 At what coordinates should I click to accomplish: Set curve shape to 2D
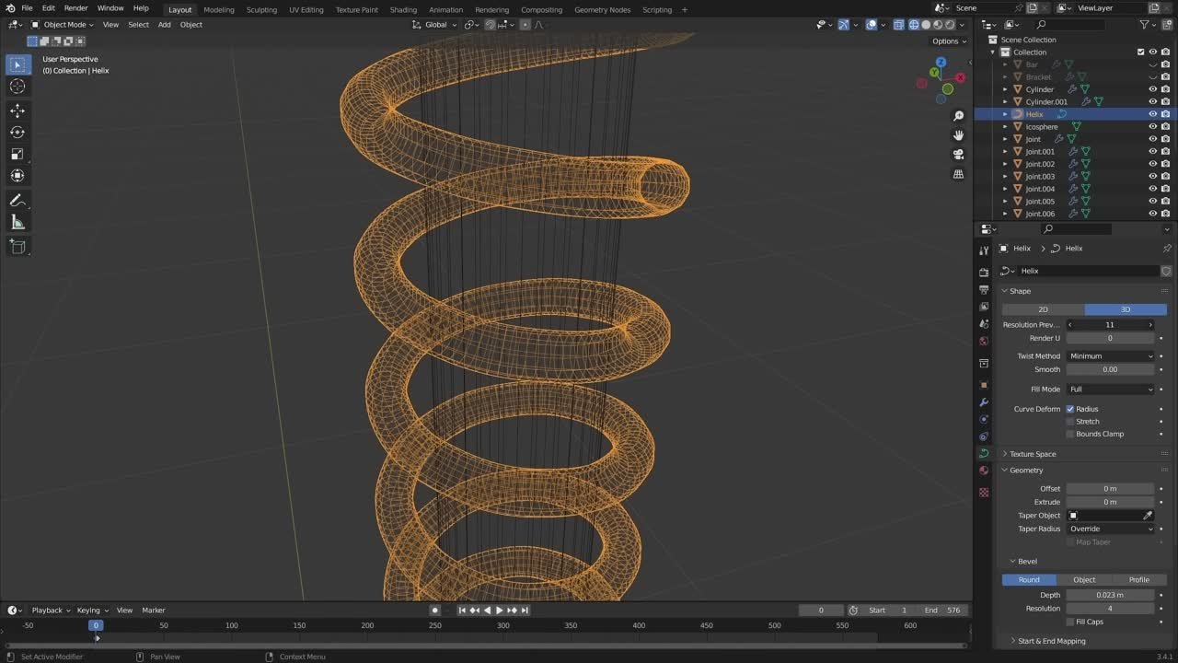click(1043, 309)
